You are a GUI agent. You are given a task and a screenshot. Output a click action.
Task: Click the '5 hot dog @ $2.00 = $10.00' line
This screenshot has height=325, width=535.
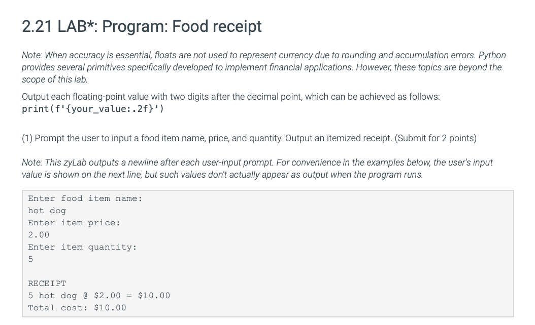(x=99, y=296)
